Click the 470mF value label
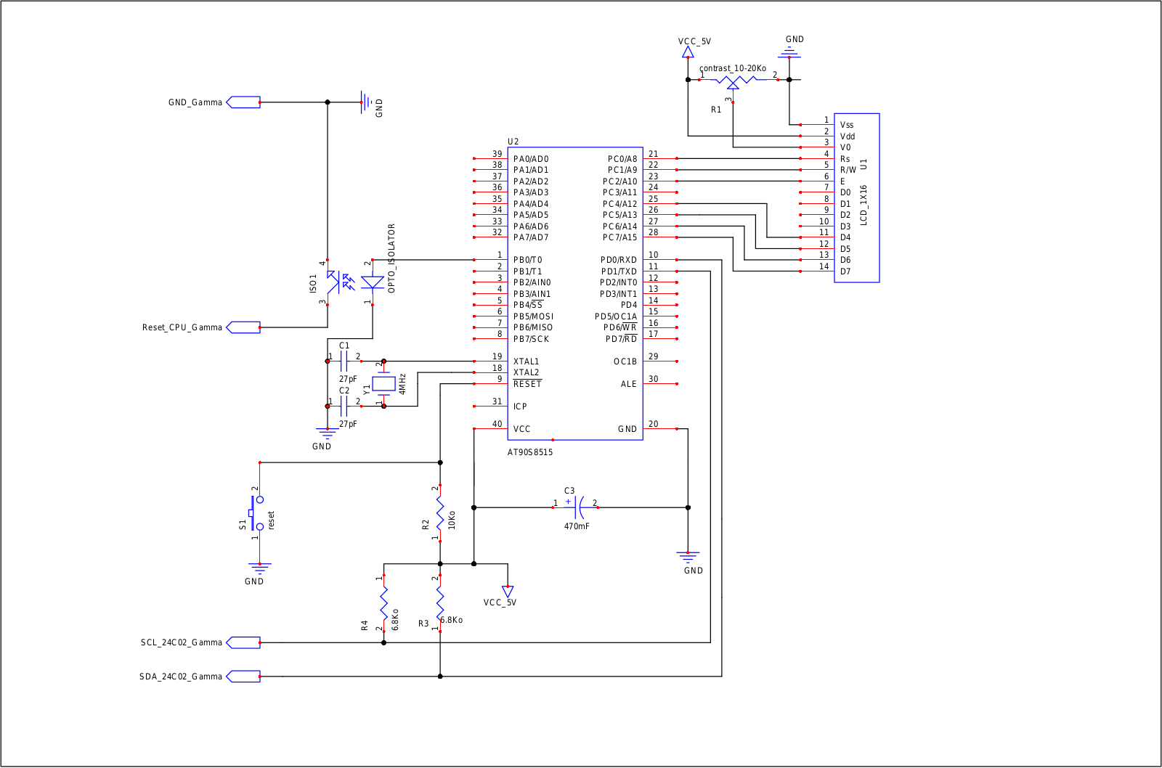Screen dimensions: 1162x768 [577, 526]
